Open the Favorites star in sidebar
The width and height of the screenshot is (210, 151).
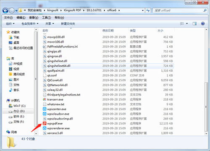pyautogui.click(x=8, y=32)
